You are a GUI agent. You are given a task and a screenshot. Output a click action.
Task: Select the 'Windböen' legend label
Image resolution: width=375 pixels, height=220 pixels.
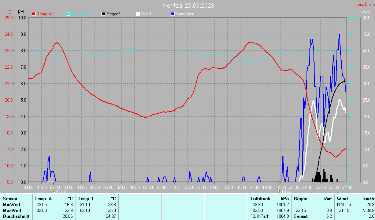click(185, 14)
